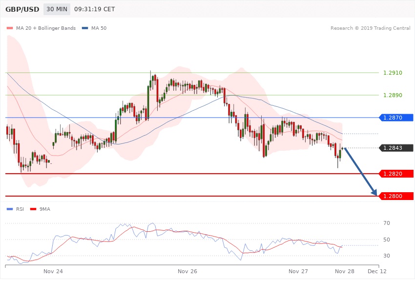The height and width of the screenshot is (281, 415).
Task: Click the blue MA 50 legend line icon
Action: (x=85, y=28)
